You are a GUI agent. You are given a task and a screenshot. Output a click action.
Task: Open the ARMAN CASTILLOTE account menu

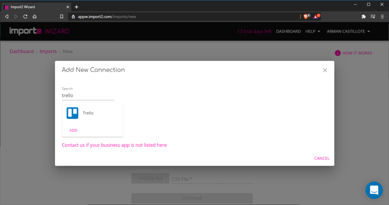(x=348, y=31)
